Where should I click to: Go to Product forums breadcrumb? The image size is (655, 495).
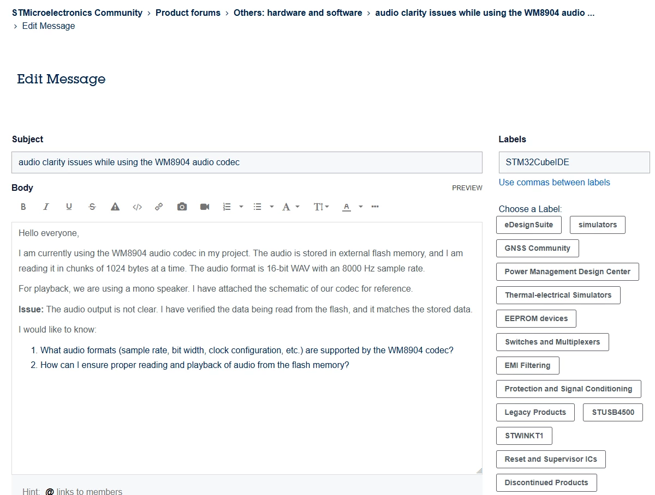pyautogui.click(x=188, y=13)
